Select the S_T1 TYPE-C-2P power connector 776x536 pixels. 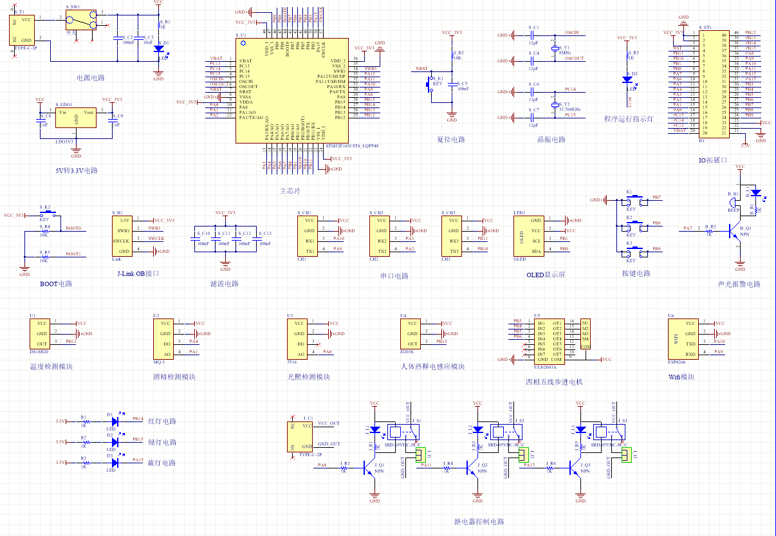21,30
